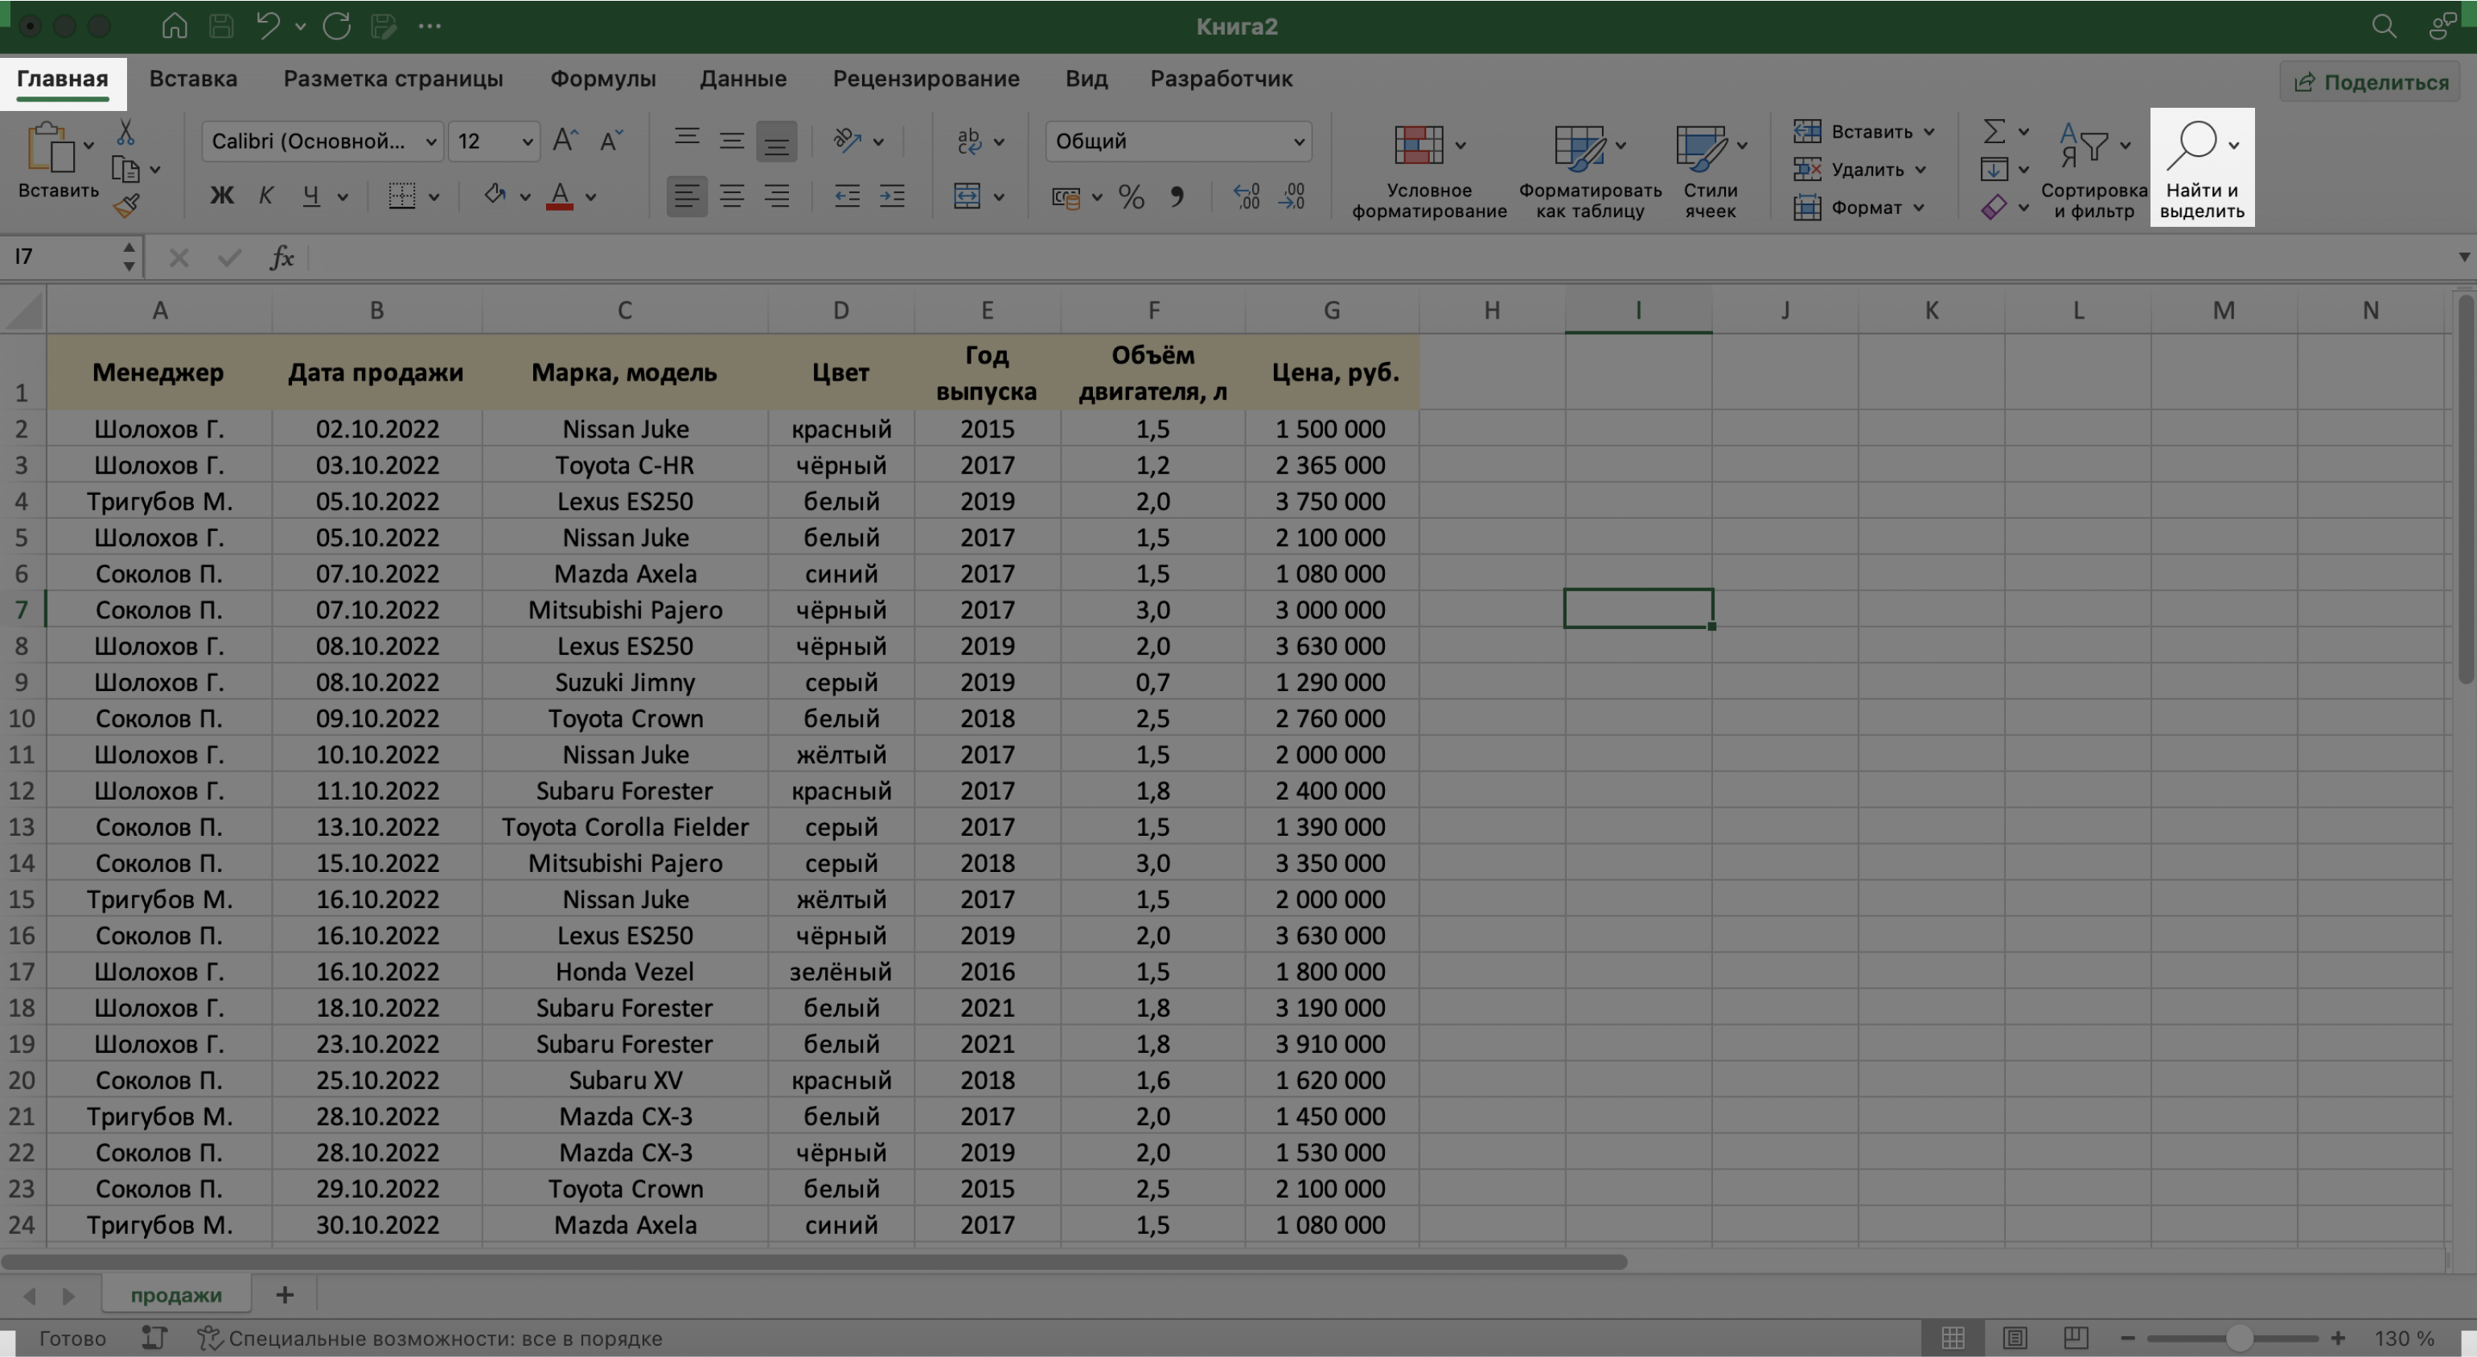The image size is (2477, 1357).
Task: Apply red font color swatch
Action: point(560,196)
